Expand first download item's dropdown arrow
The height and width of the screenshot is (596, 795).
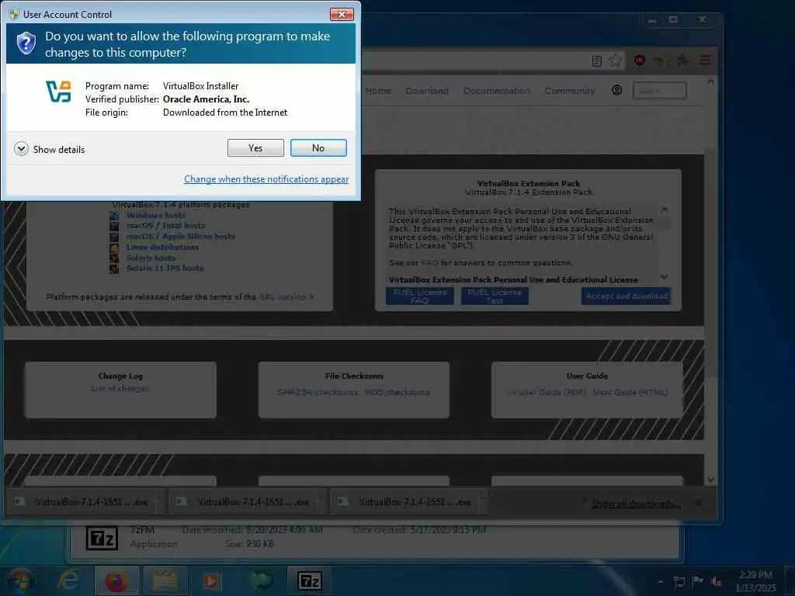[160, 502]
